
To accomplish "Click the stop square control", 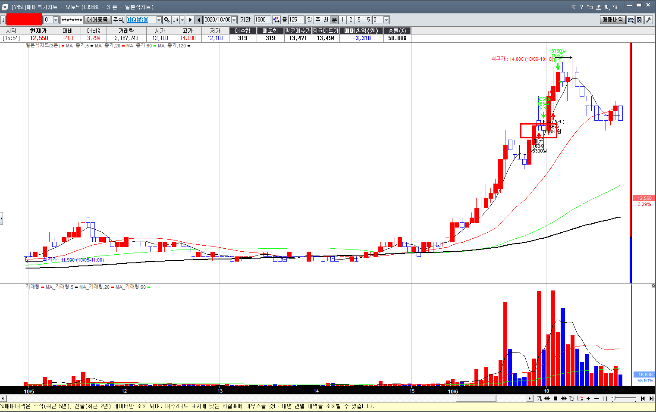I will click(x=556, y=399).
